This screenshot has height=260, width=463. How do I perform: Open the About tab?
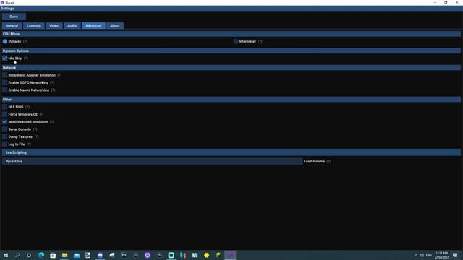pyautogui.click(x=115, y=26)
